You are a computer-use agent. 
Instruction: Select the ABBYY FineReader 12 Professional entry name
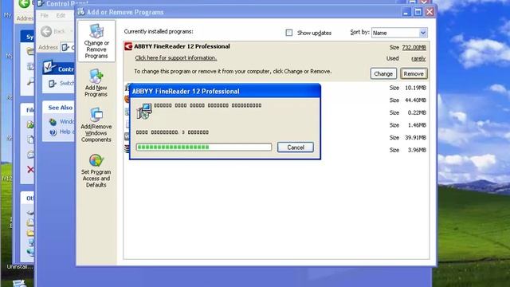(182, 46)
